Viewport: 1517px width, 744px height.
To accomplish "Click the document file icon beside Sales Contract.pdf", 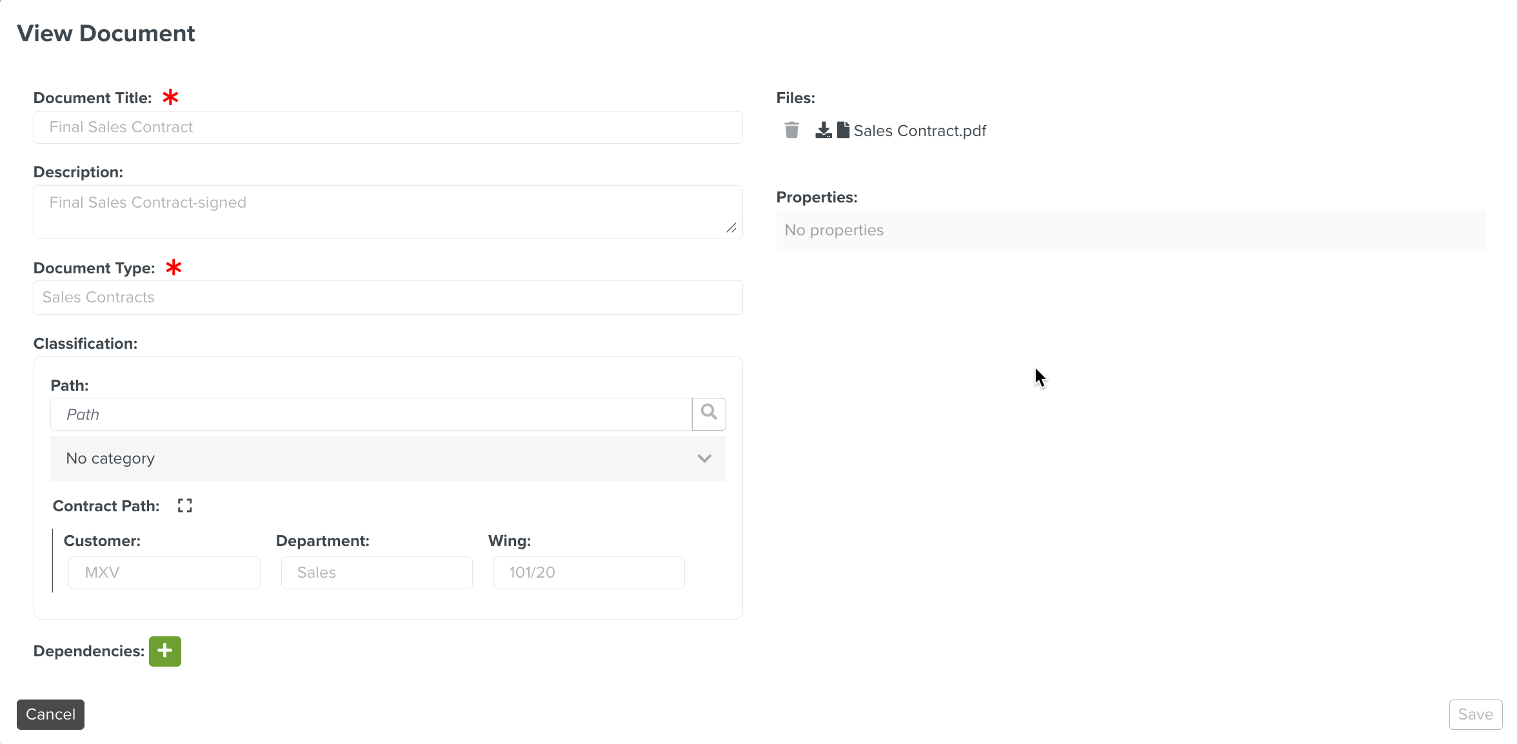I will point(843,130).
